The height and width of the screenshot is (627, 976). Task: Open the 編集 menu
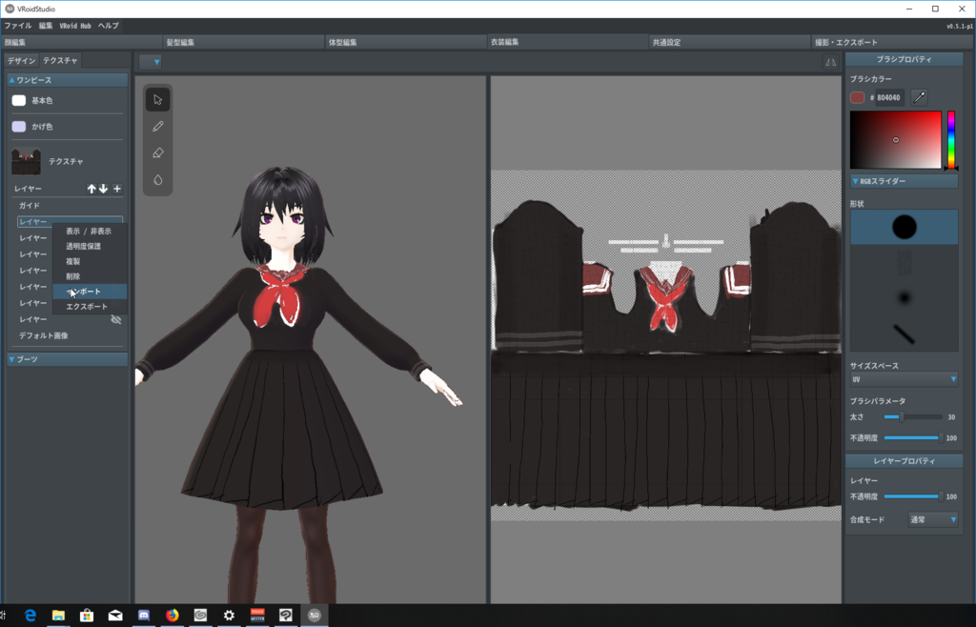coord(46,26)
